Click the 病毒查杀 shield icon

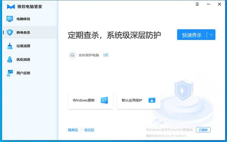pyautogui.click(x=10, y=32)
